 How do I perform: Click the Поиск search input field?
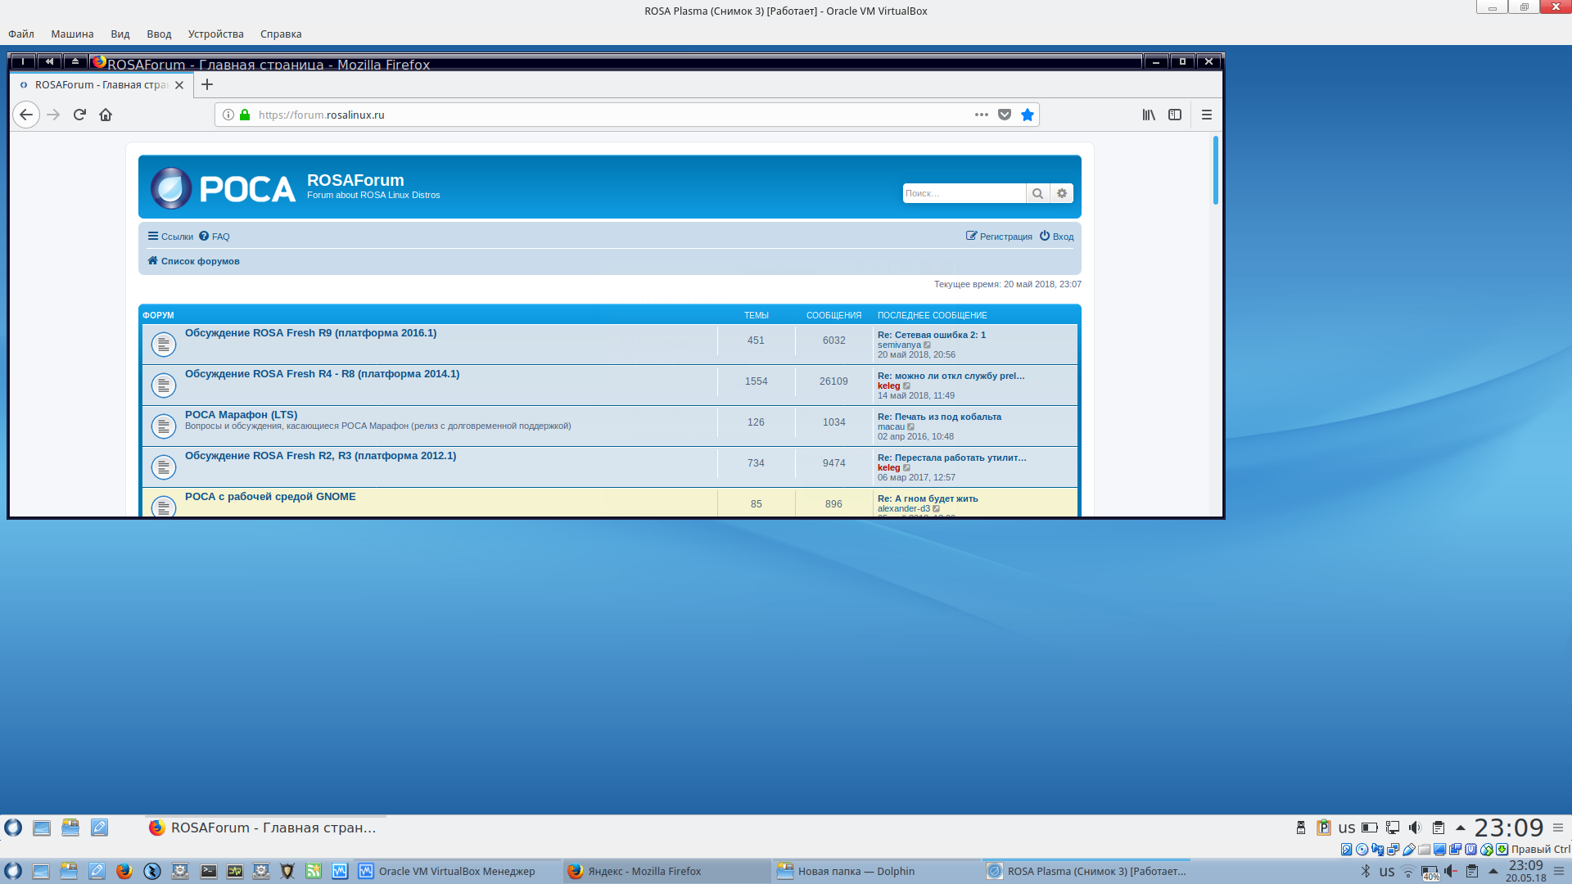(x=963, y=193)
